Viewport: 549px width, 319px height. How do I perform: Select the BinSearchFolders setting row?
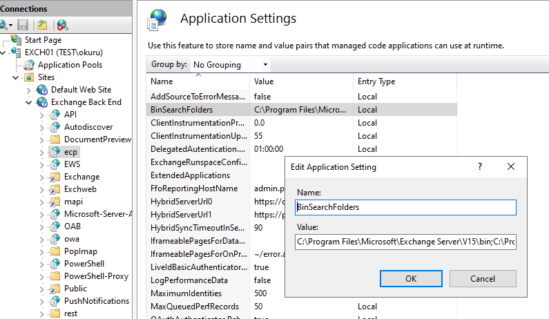[x=302, y=110]
